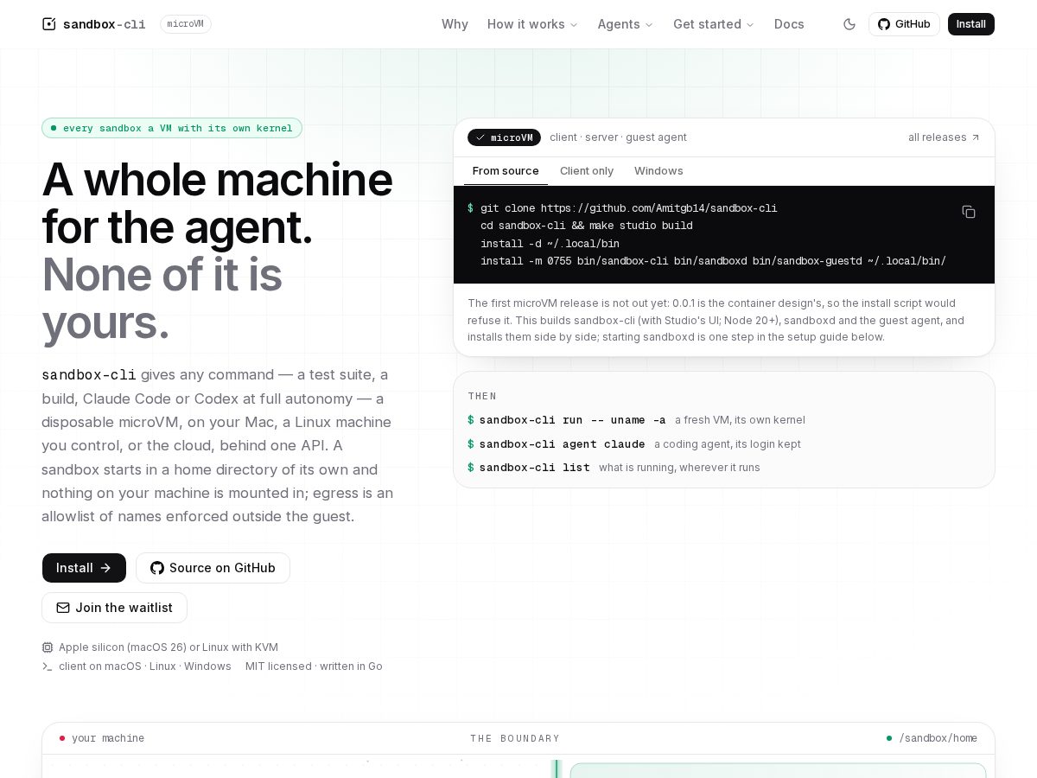
Task: Click the 'THEN' label above the commands
Action: point(482,396)
